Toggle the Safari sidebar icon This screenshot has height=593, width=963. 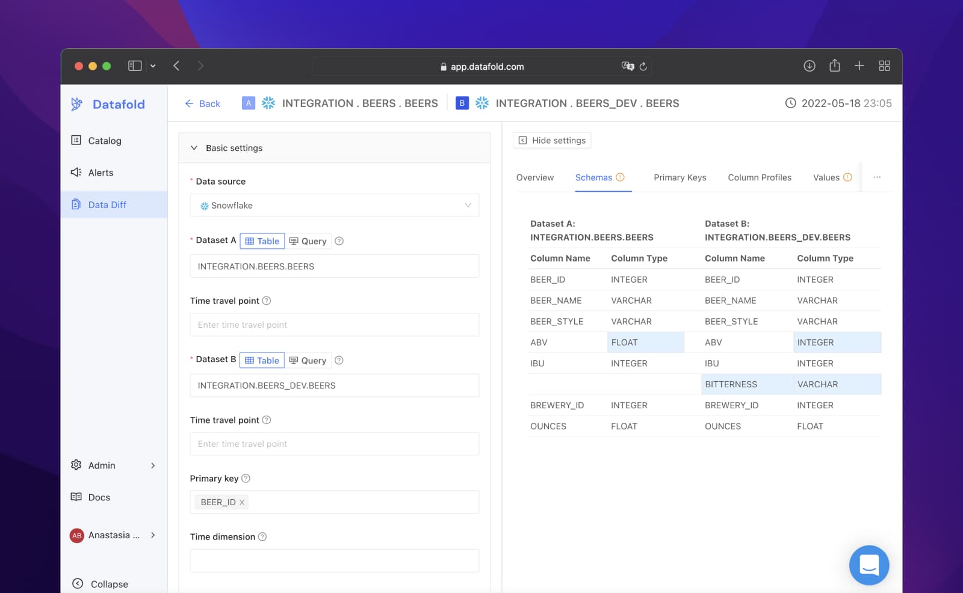click(135, 66)
